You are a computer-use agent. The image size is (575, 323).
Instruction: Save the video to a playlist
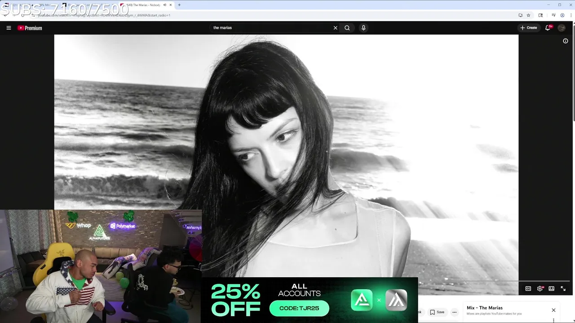tap(437, 312)
